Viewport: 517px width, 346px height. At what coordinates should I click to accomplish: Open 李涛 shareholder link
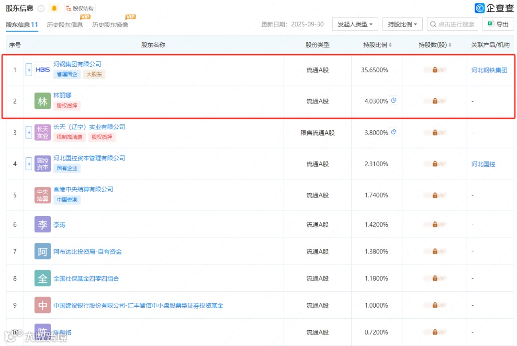click(59, 225)
